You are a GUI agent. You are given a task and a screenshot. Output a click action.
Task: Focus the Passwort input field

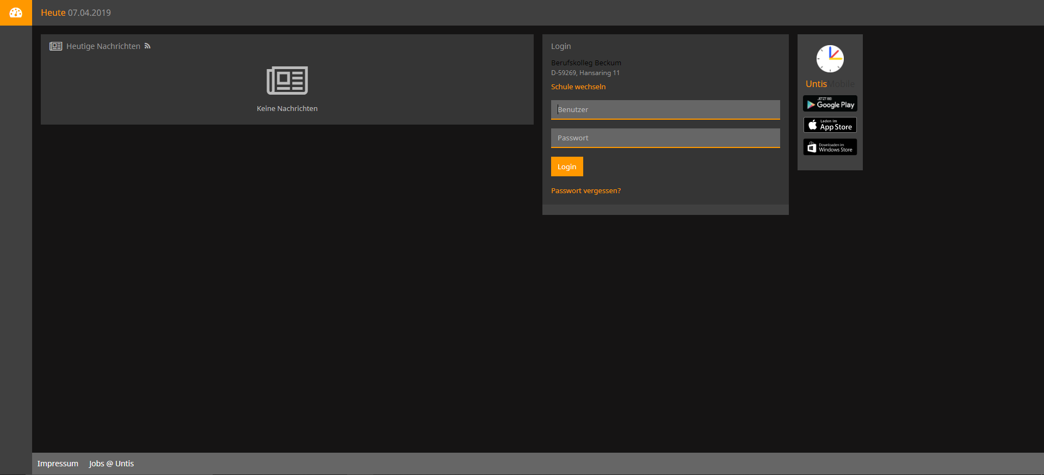[665, 138]
